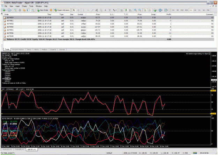Image resolution: width=218 pixels, height=155 pixels.
Task: Select the audjpy order row
Action: (108, 17)
